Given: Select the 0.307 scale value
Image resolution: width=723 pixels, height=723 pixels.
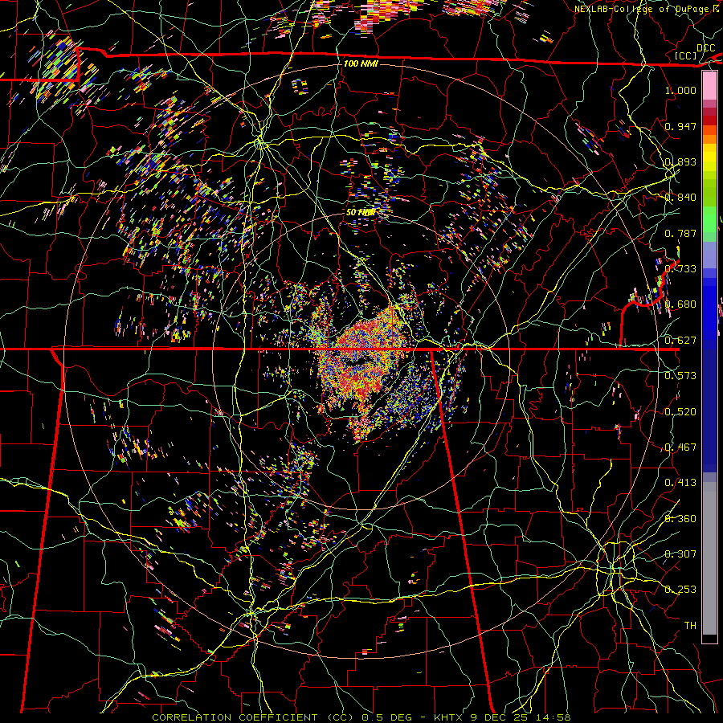Looking at the screenshot, I should tap(680, 554).
